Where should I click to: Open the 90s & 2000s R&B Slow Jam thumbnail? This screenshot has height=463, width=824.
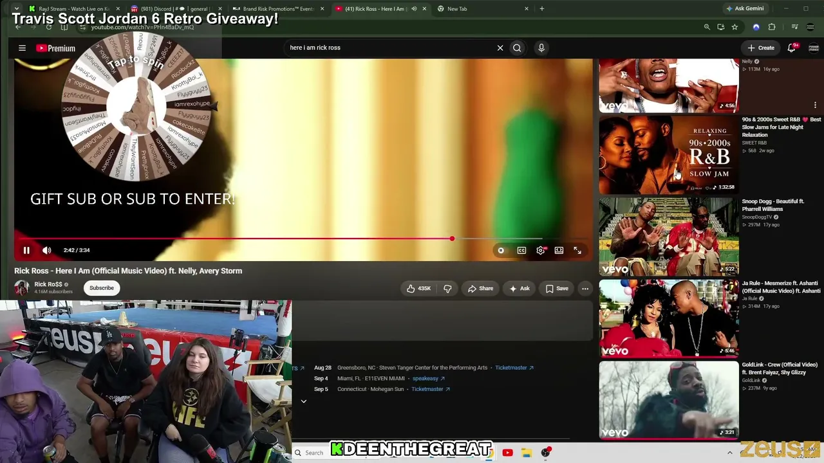coord(669,155)
